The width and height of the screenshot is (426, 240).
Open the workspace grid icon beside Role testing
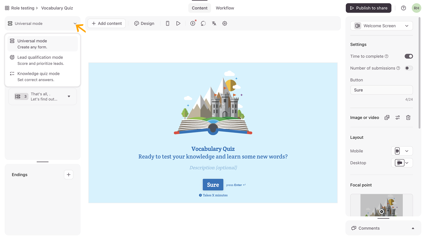[7, 8]
